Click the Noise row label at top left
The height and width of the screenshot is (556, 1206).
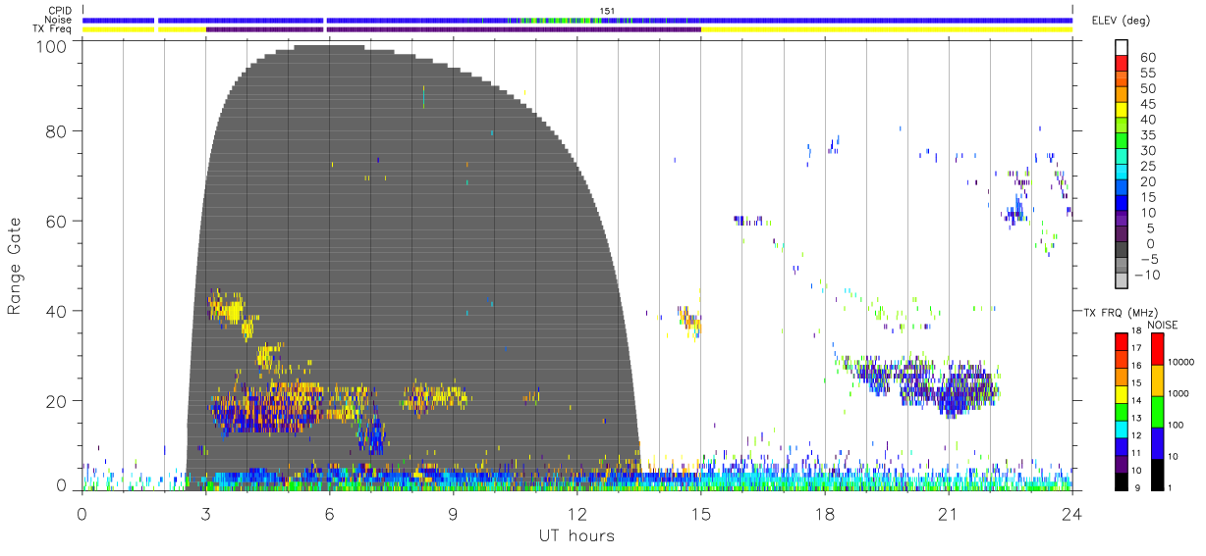click(59, 20)
